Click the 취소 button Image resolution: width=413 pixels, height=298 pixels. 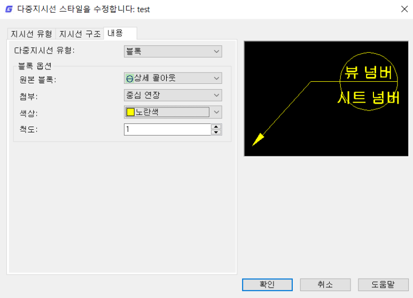point(325,285)
